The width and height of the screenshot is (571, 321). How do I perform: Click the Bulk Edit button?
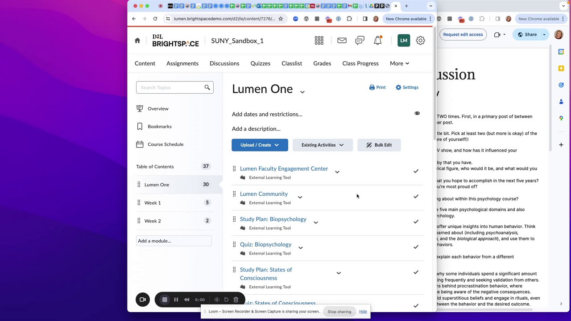coord(379,145)
